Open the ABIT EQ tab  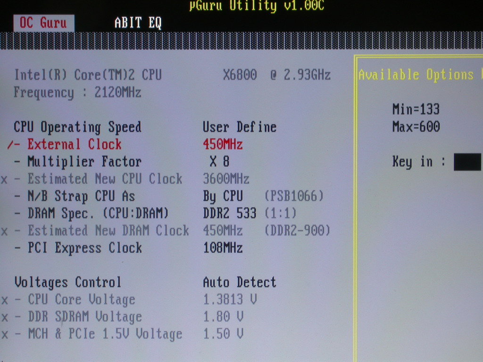click(138, 23)
